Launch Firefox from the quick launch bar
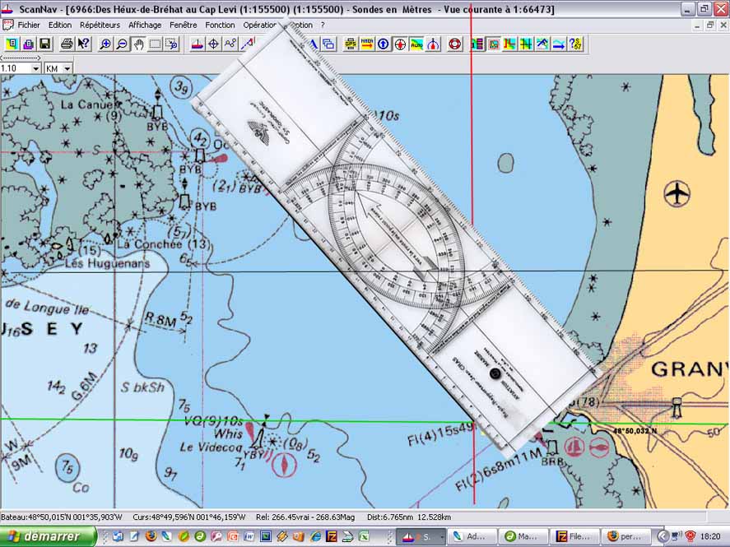 [x=151, y=536]
